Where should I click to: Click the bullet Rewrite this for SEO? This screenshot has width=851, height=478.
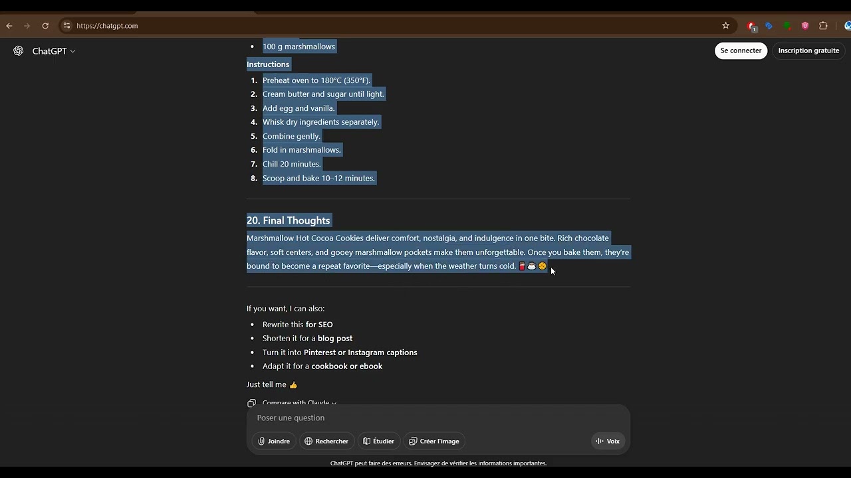297,325
